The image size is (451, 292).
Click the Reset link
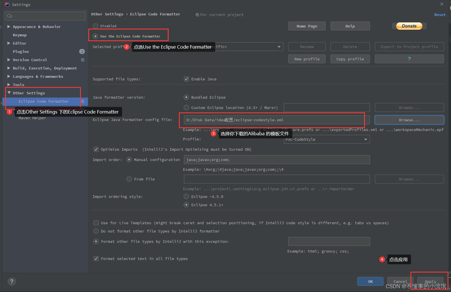440,15
